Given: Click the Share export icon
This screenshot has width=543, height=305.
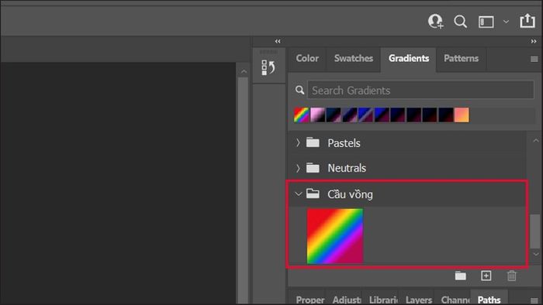Looking at the screenshot, I should point(527,21).
